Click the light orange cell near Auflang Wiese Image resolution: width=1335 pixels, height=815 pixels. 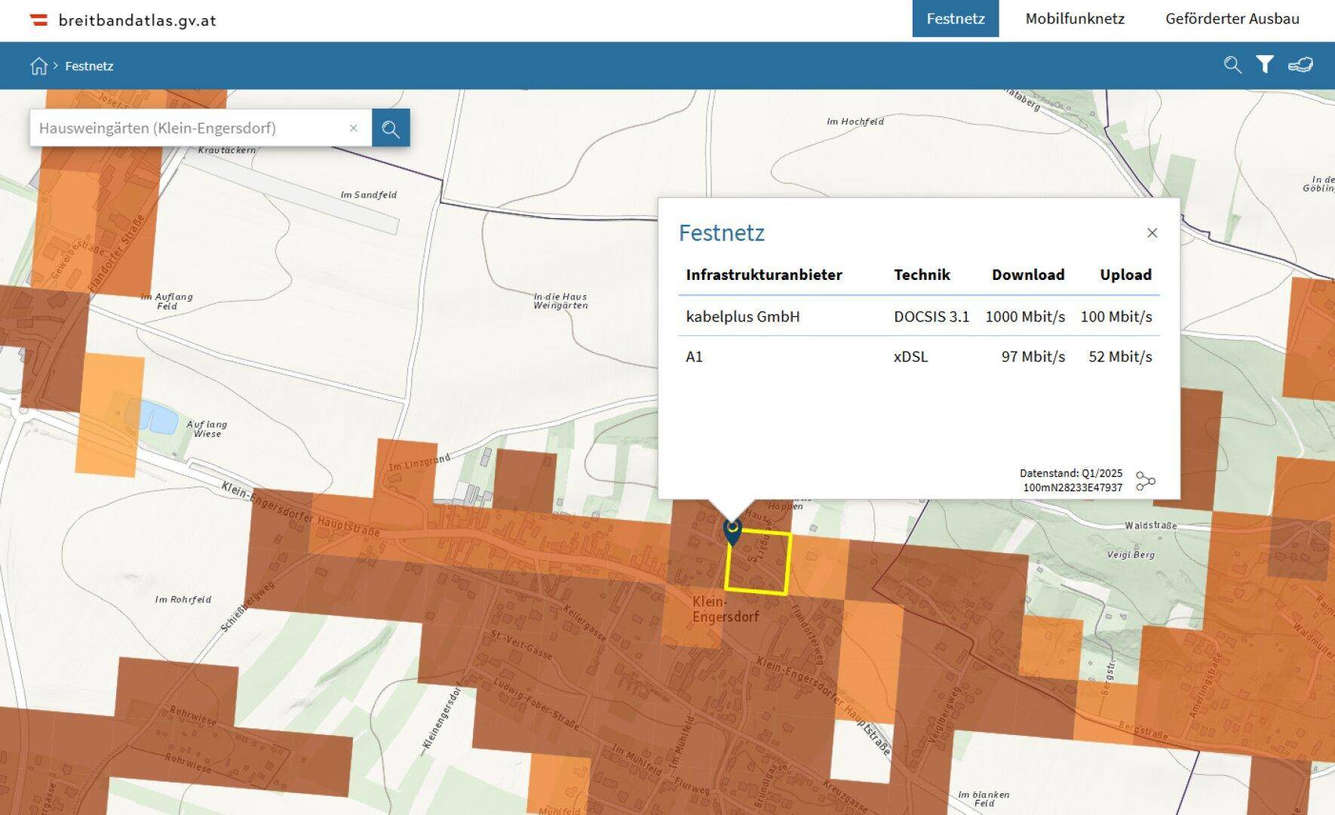click(109, 415)
